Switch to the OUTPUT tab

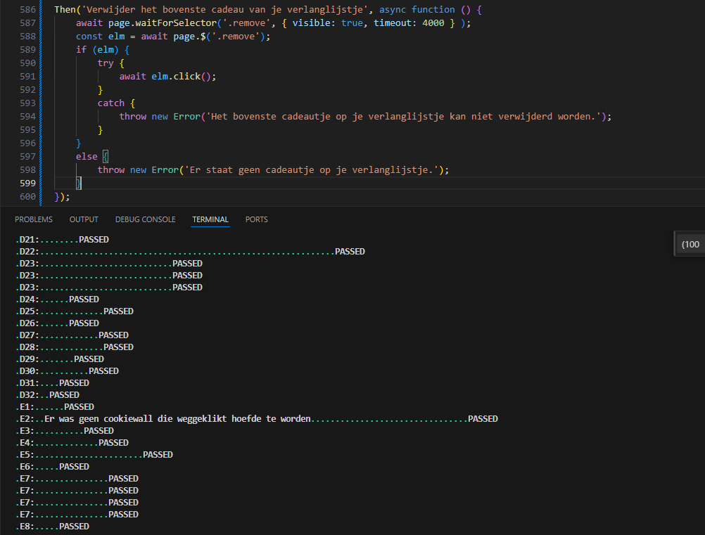pyautogui.click(x=84, y=219)
